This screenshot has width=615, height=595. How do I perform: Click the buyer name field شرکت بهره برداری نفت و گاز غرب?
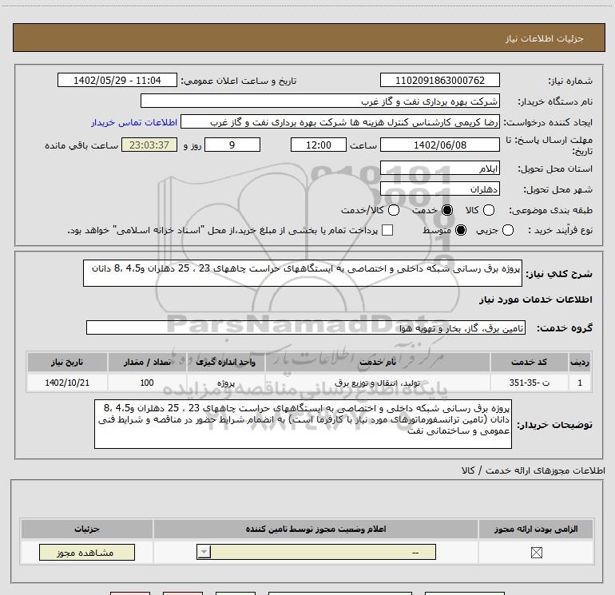(320, 101)
